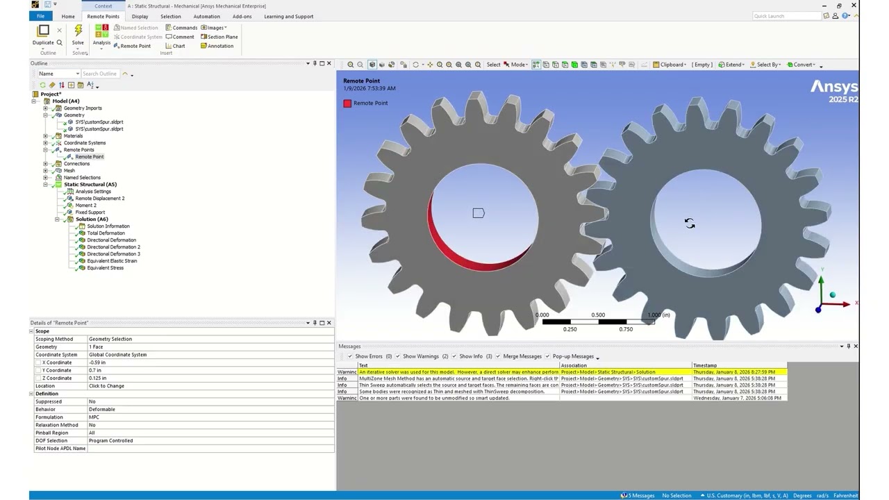Toggle Show Warnings checkbox
Viewport: 889px width, 500px height.
pyautogui.click(x=398, y=356)
